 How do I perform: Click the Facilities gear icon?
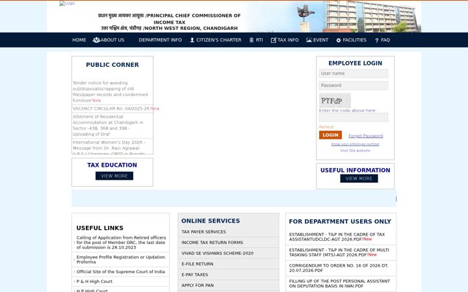pyautogui.click(x=339, y=40)
